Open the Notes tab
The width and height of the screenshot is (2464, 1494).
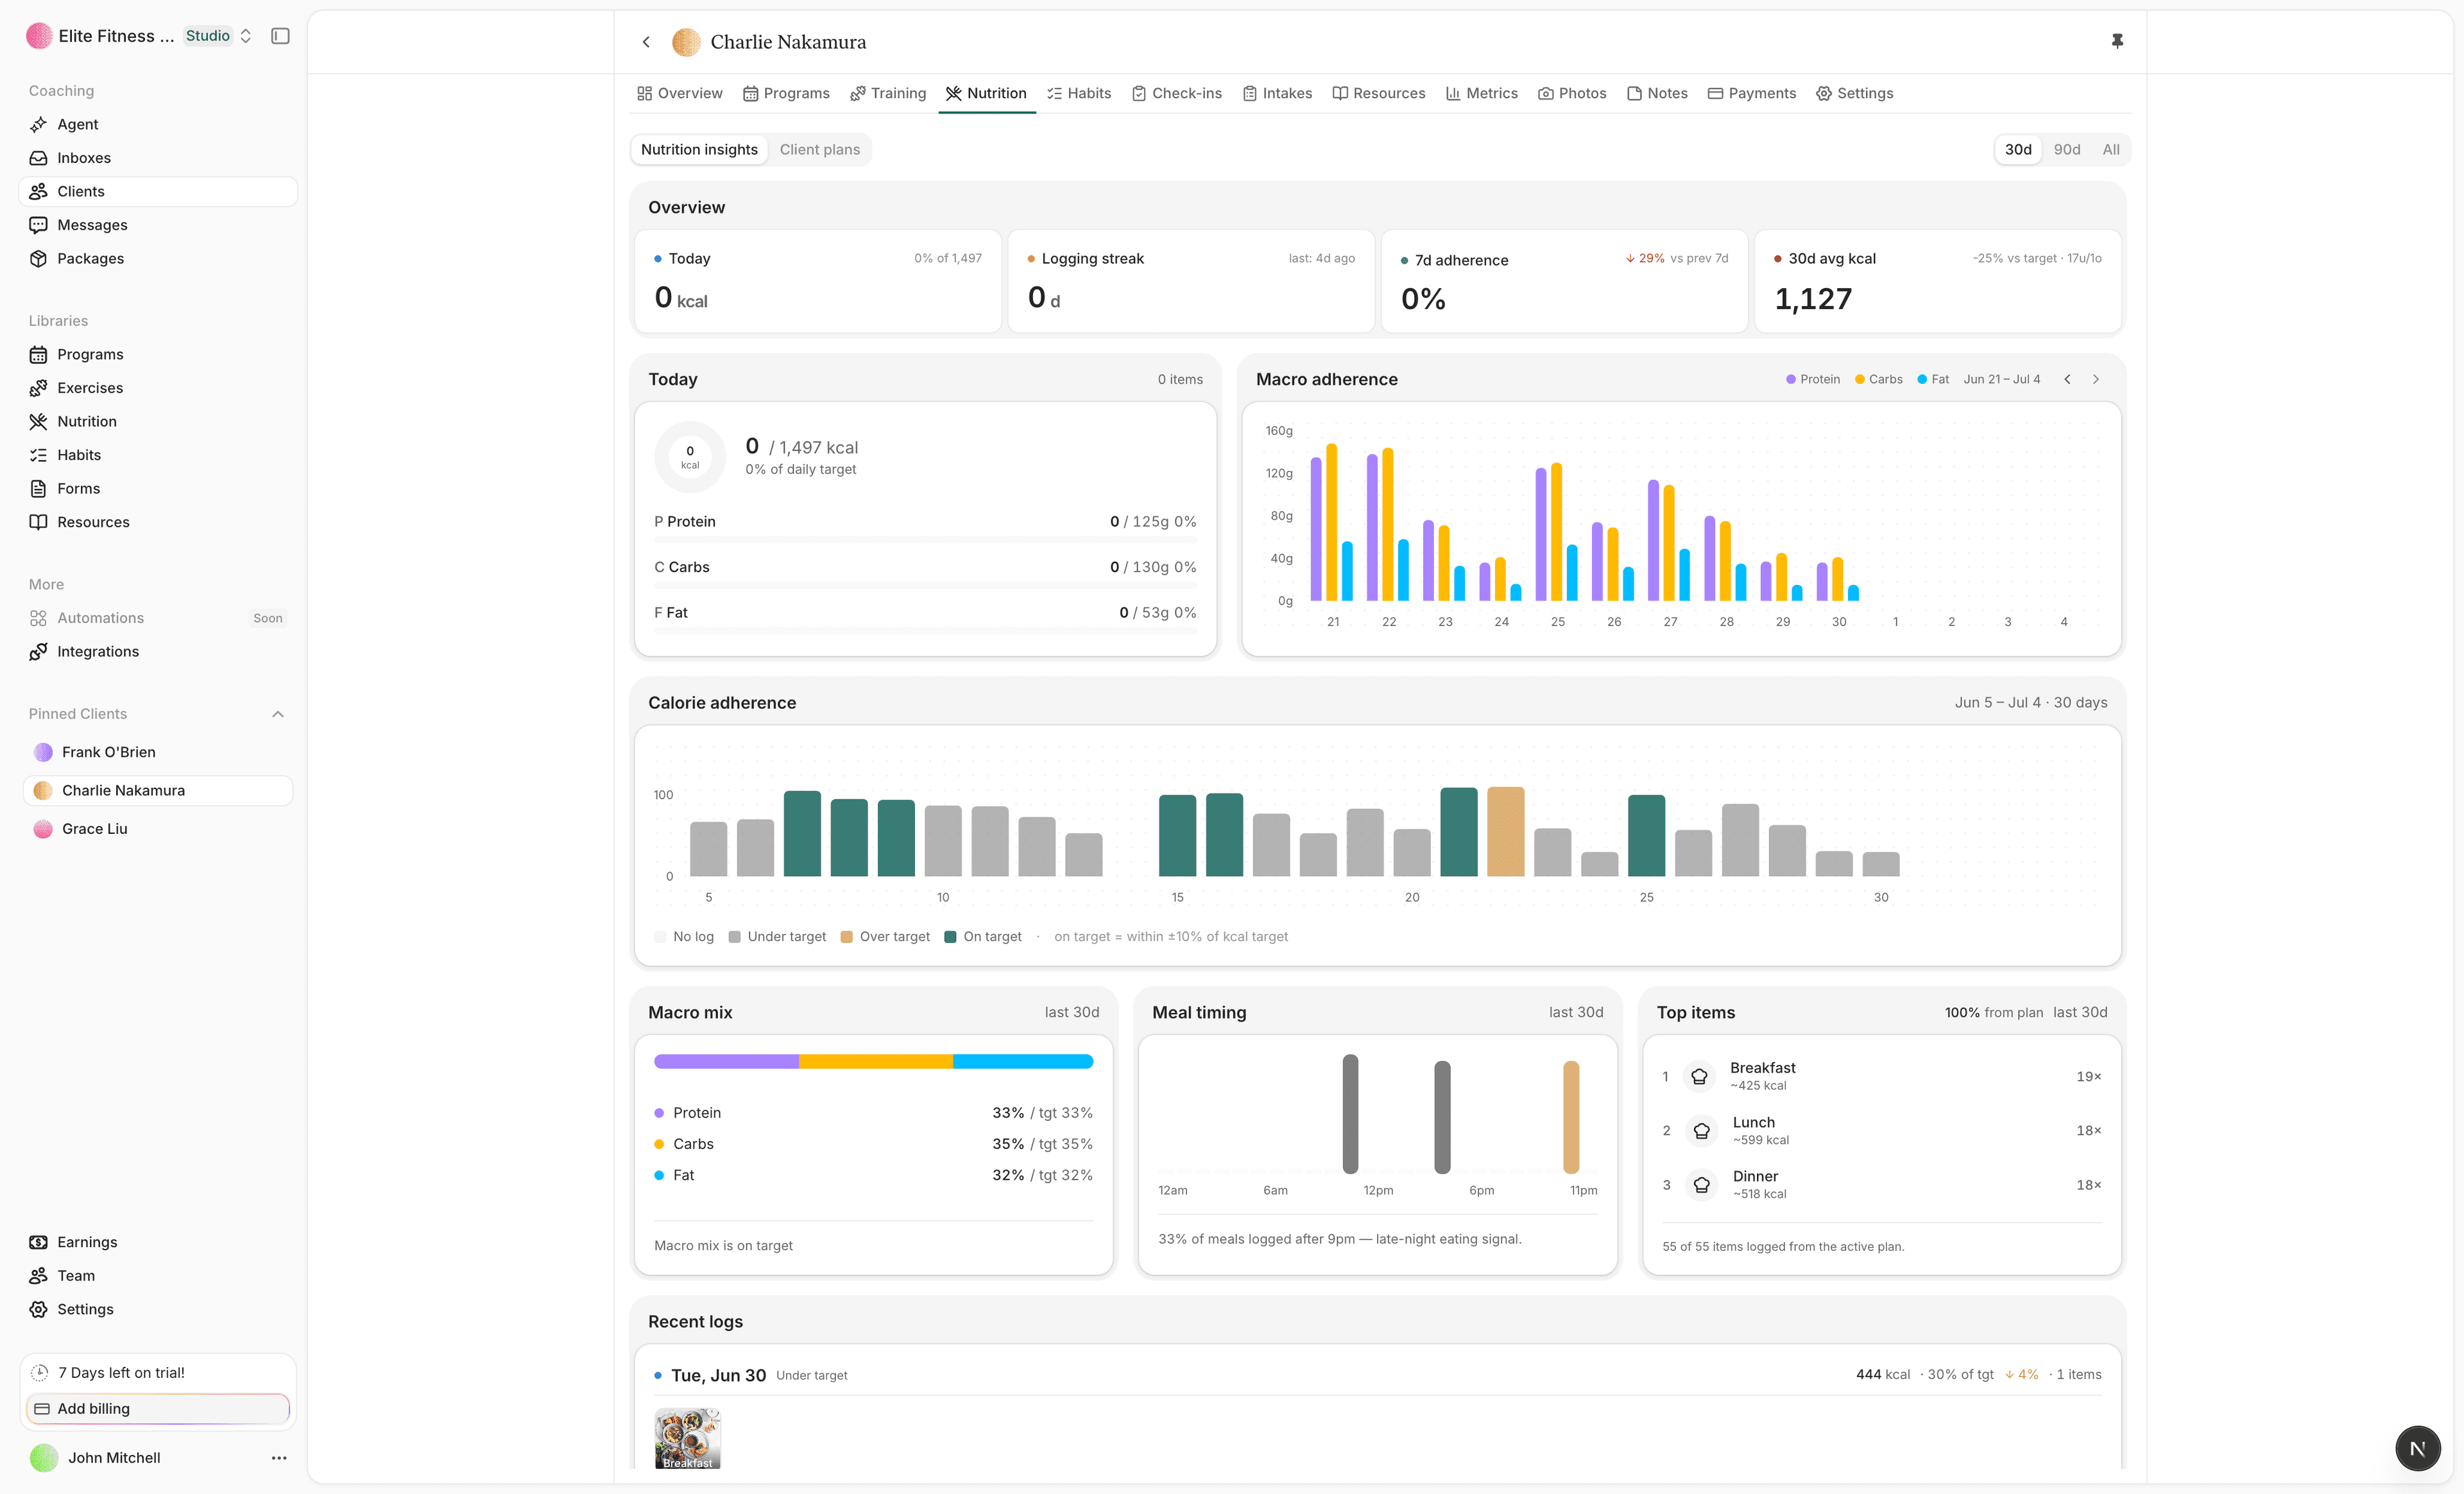(x=1658, y=93)
